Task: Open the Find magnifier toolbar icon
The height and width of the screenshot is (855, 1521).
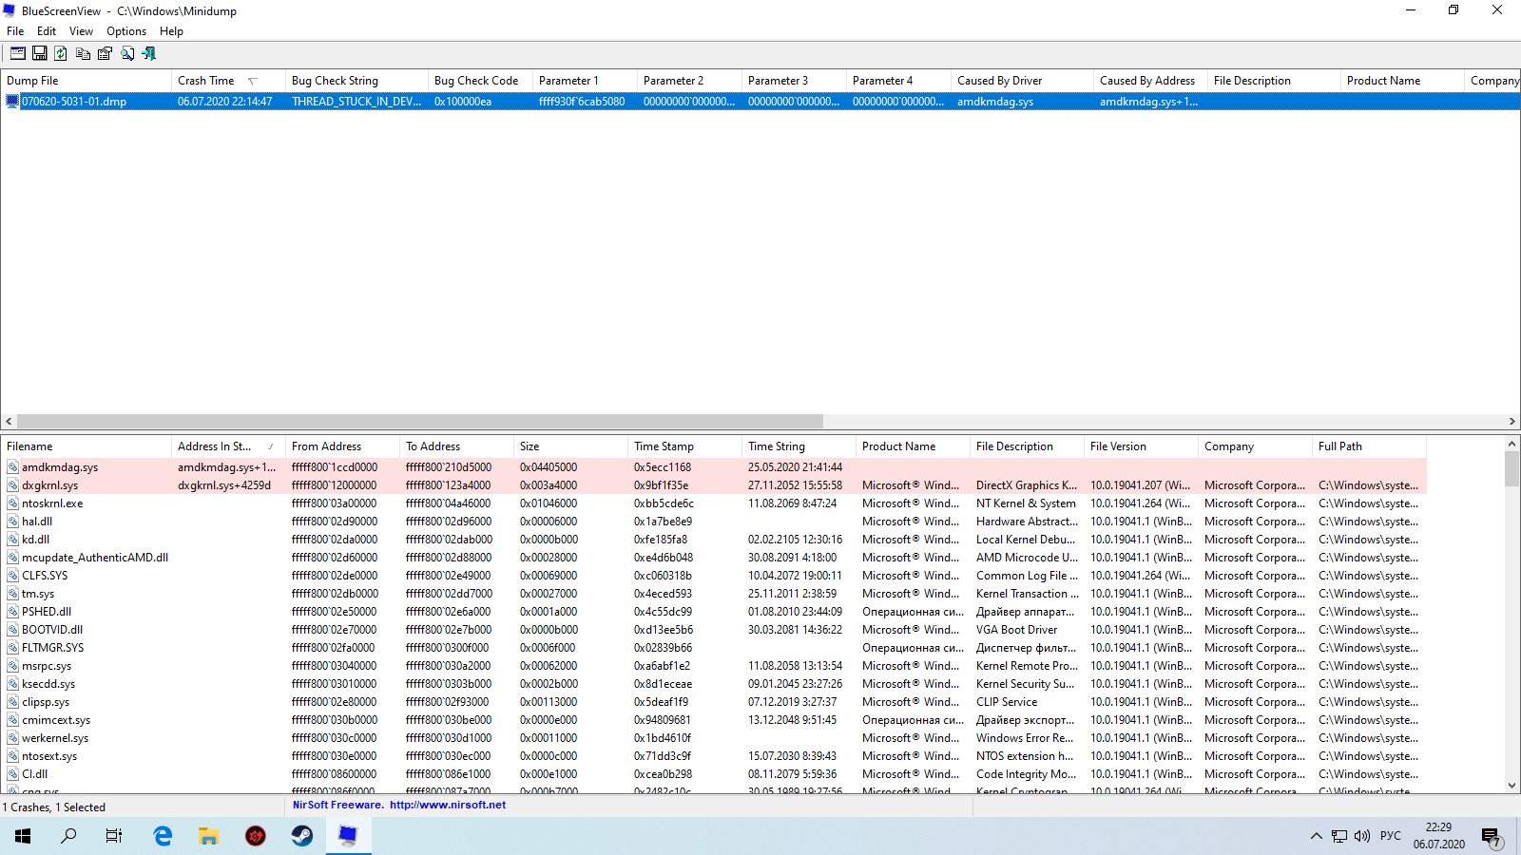Action: coord(127,53)
